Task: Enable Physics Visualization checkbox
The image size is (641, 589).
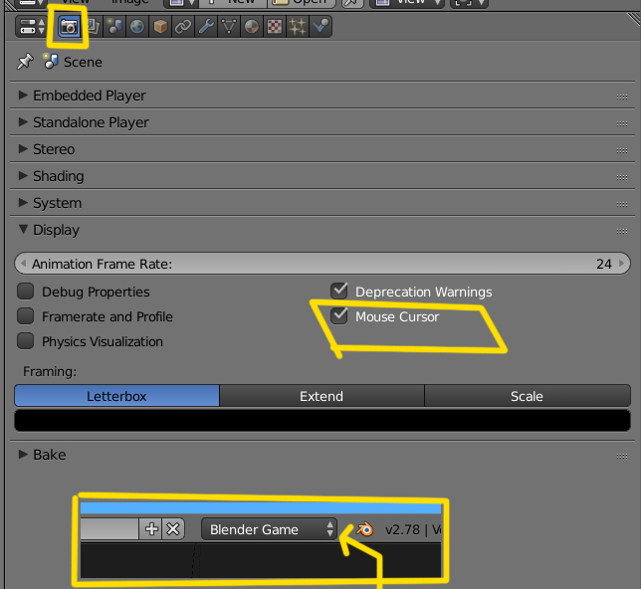Action: tap(25, 341)
